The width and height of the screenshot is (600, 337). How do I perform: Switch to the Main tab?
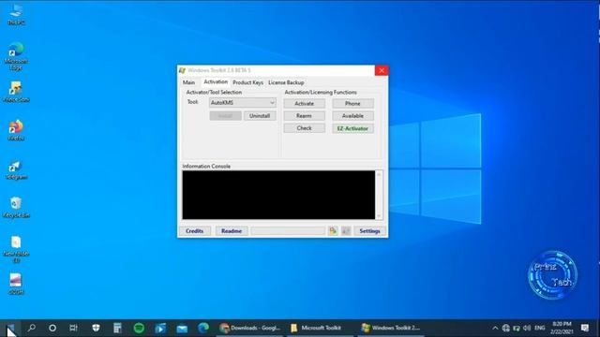(188, 82)
